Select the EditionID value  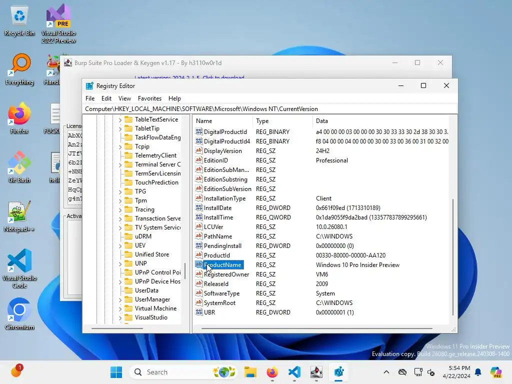tap(216, 160)
